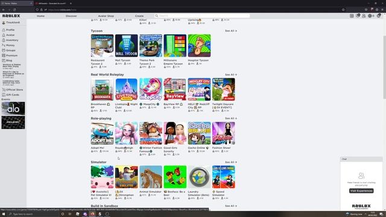
Task: Click the page vertical scrollbar
Action: [384, 68]
